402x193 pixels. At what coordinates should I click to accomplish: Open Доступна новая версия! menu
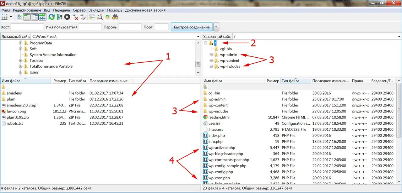[146, 10]
